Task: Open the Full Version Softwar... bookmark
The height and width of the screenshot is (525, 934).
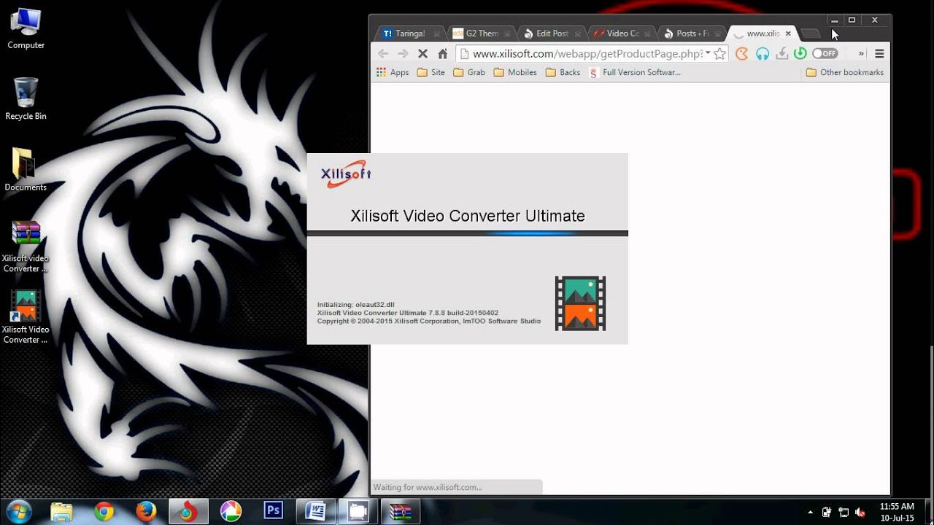Action: tap(635, 72)
